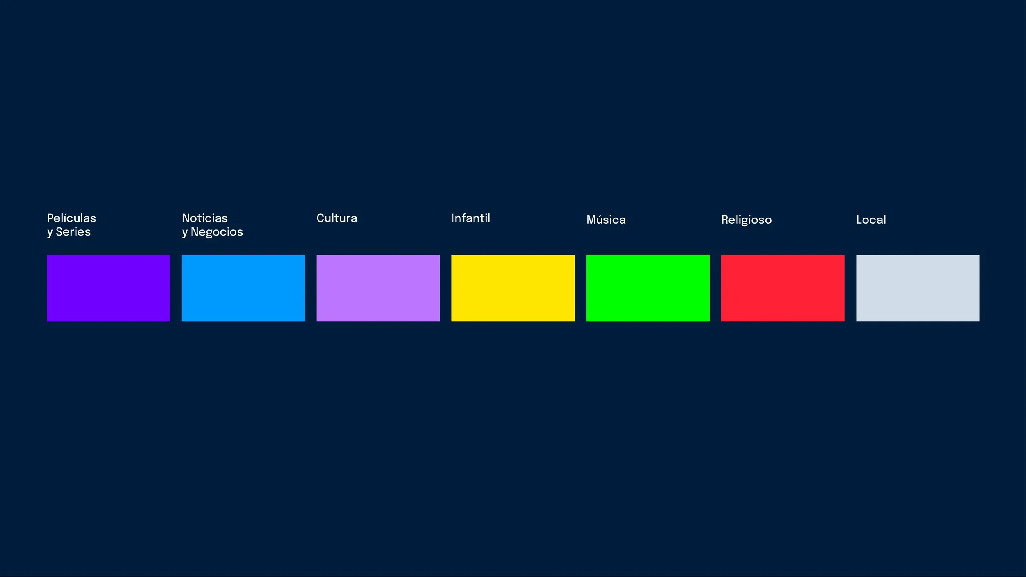Image resolution: width=1026 pixels, height=577 pixels.
Task: Click the Música text label
Action: coord(606,220)
